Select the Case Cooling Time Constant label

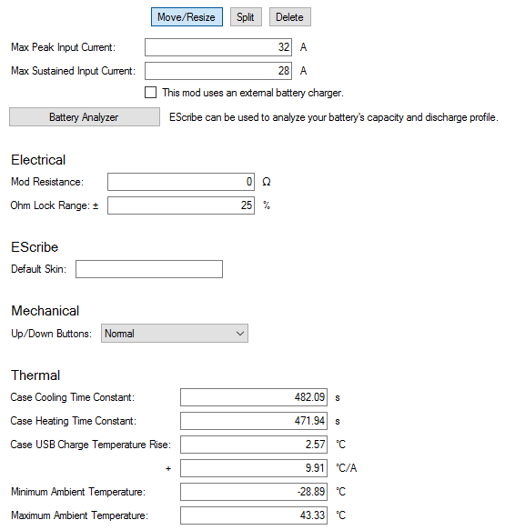click(x=73, y=397)
